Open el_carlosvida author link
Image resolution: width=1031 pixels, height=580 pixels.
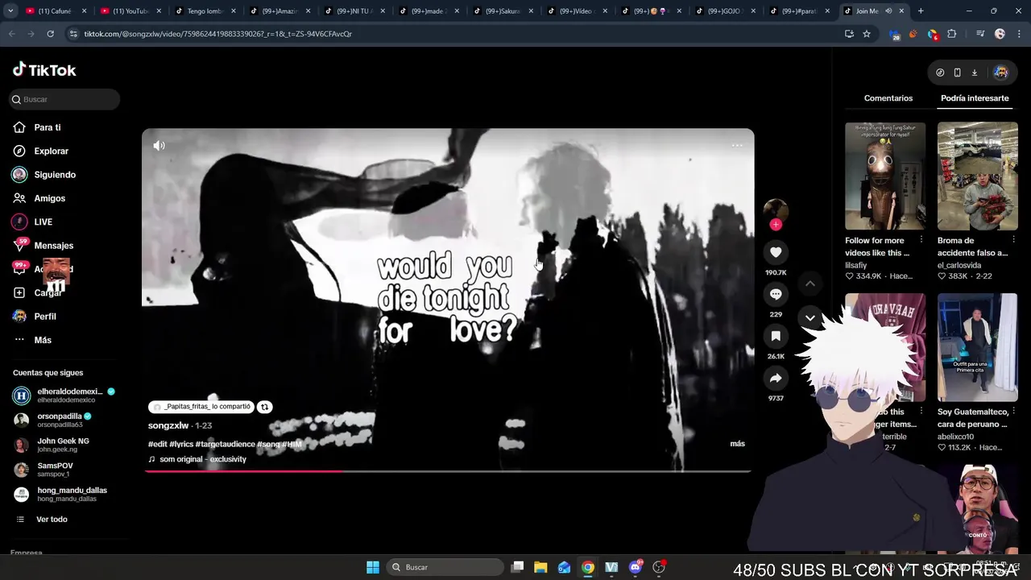[959, 265]
